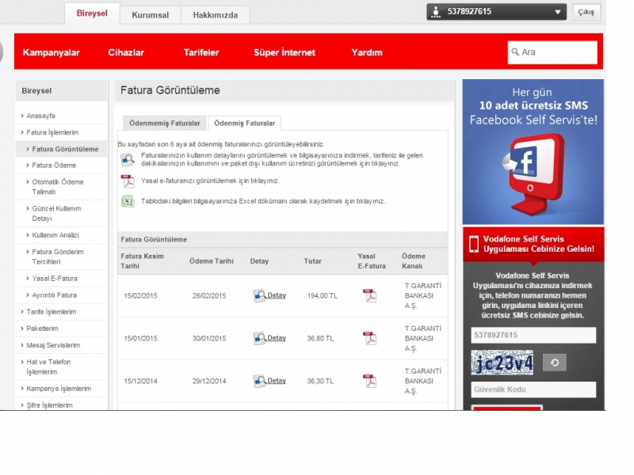Open Tarifeler in the red menu
The width and height of the screenshot is (634, 475).
click(x=201, y=52)
